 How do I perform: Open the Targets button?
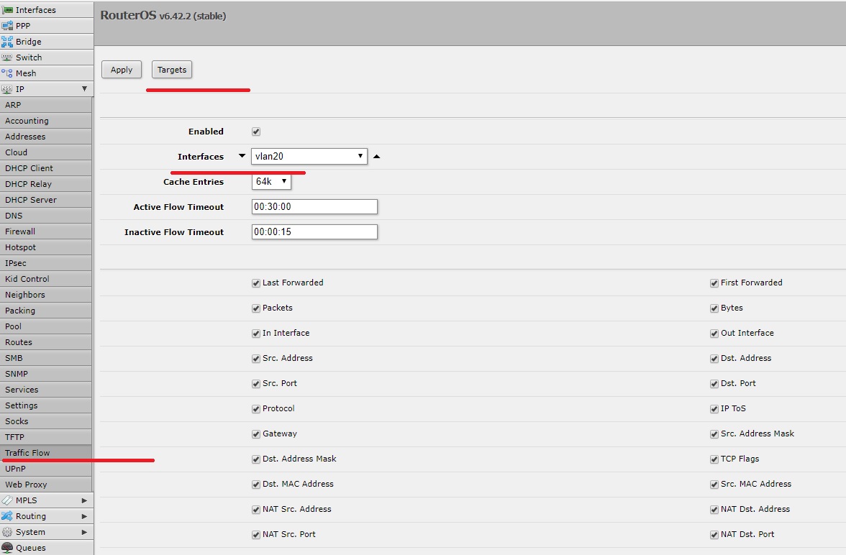click(172, 70)
